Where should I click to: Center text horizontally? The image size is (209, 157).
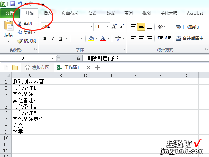(x=141, y=38)
